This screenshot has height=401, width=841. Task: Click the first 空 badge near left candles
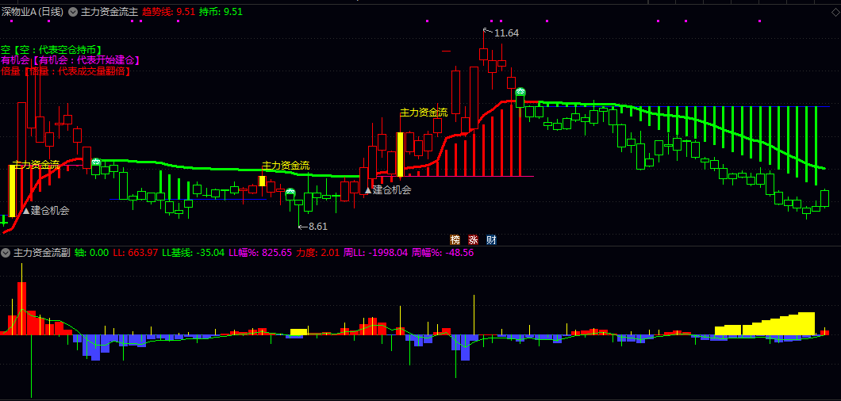[x=96, y=162]
